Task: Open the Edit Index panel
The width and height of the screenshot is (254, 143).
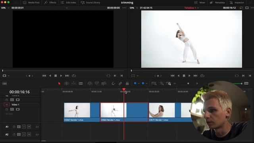Action: click(x=68, y=3)
